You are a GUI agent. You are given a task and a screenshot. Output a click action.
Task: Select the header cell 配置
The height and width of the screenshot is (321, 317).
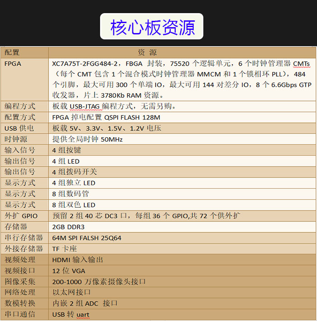(24, 53)
